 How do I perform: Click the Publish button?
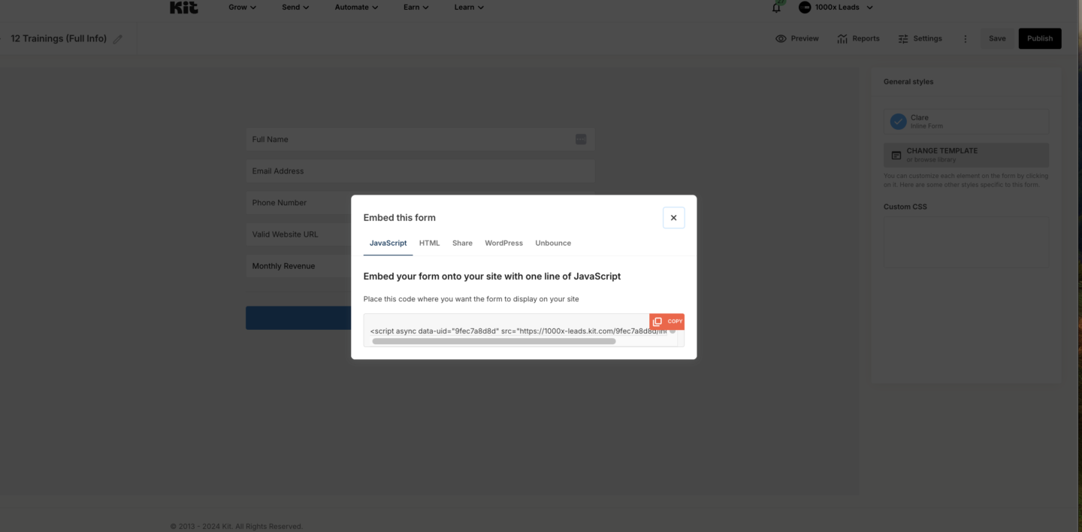(1040, 38)
